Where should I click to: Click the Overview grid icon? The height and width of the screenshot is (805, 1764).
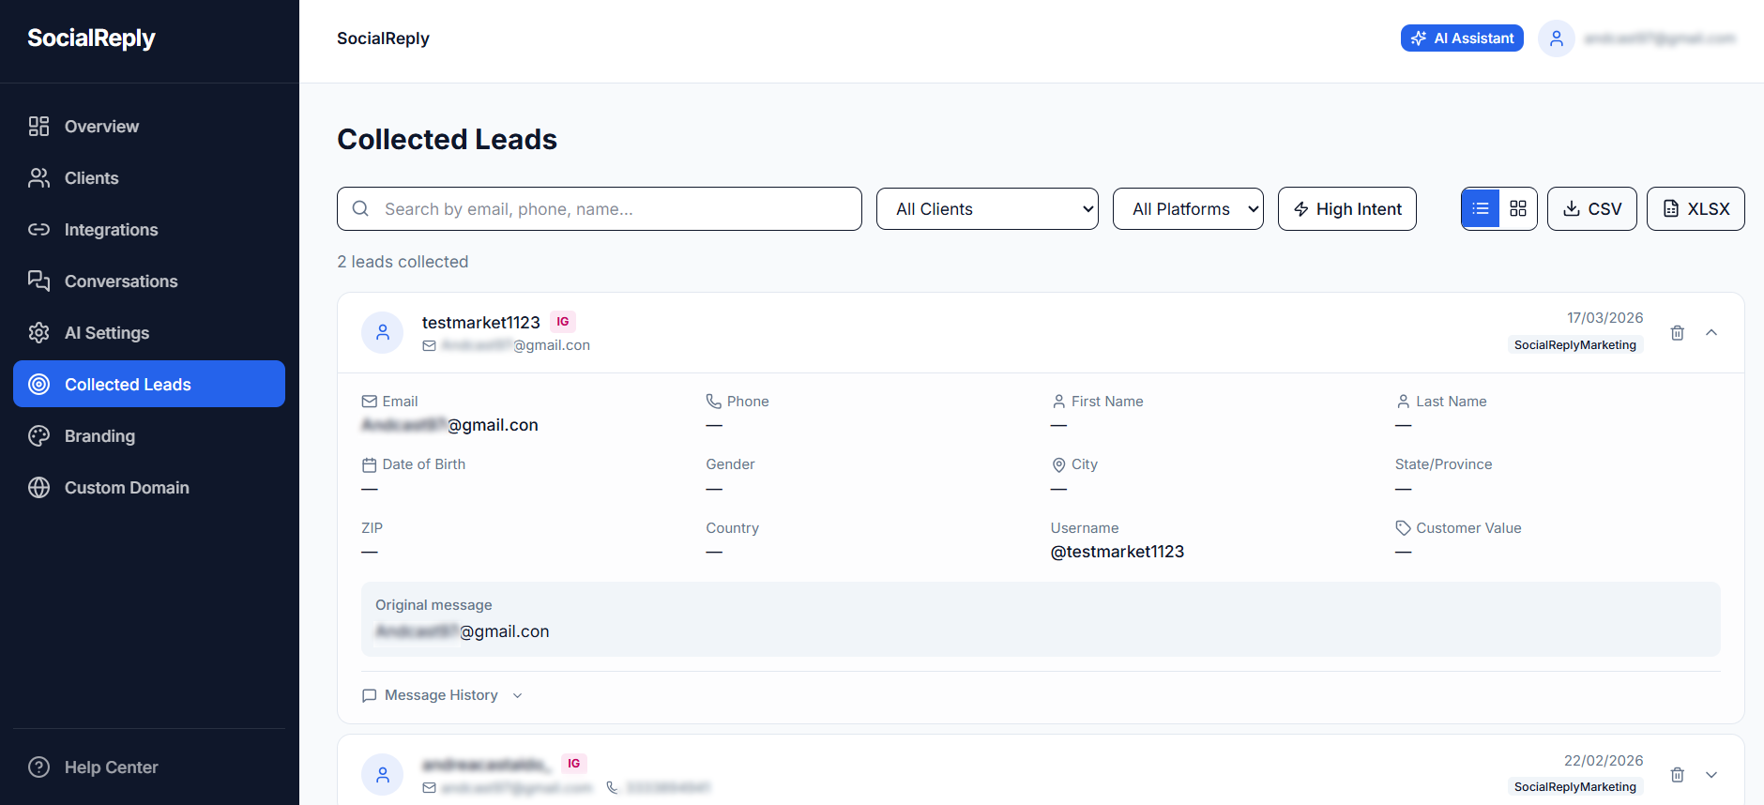pos(38,127)
